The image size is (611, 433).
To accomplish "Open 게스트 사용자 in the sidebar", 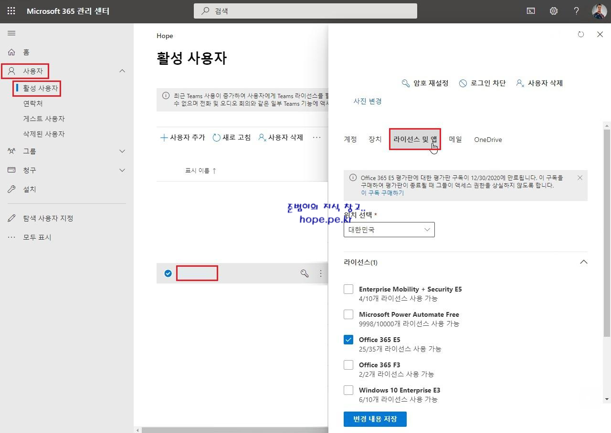I will [x=44, y=119].
